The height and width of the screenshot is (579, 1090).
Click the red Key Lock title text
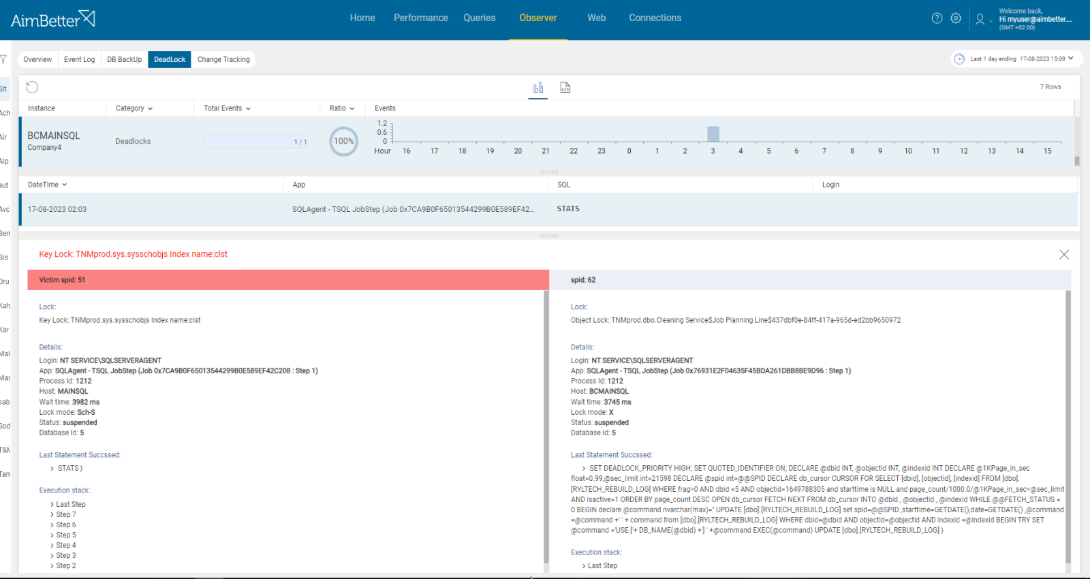133,254
